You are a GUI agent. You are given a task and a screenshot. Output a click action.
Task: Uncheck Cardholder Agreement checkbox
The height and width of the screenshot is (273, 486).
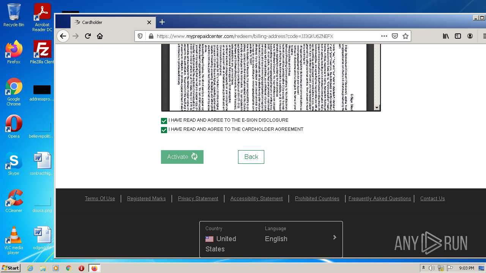pyautogui.click(x=164, y=130)
